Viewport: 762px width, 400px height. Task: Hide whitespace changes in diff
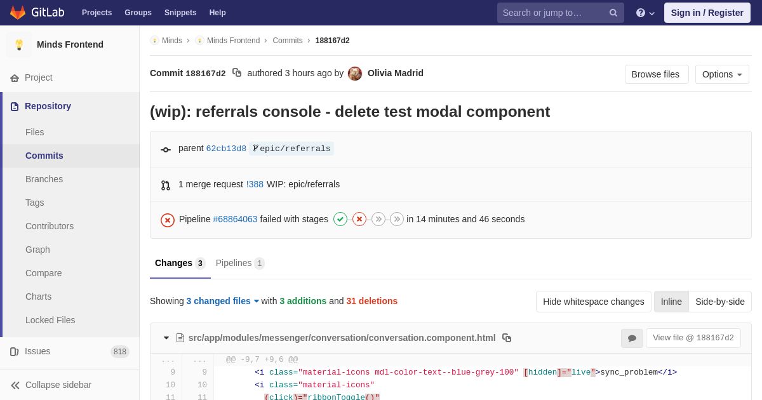pyautogui.click(x=594, y=302)
